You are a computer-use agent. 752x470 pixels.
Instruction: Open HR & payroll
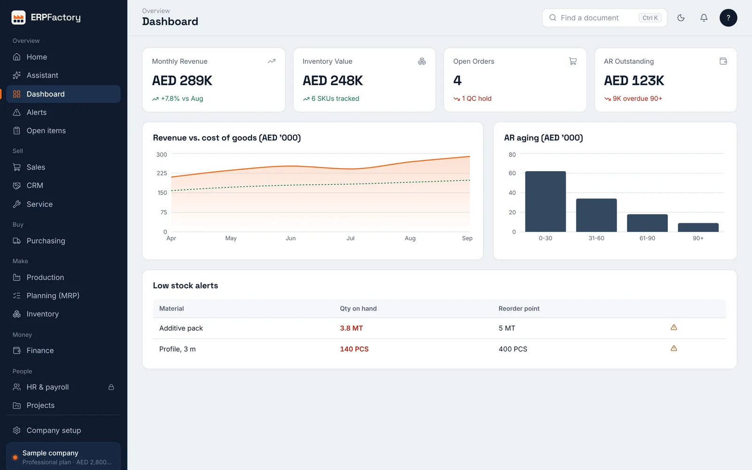pos(63,387)
